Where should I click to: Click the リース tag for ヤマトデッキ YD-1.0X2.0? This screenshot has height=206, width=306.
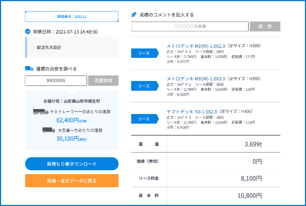145,119
